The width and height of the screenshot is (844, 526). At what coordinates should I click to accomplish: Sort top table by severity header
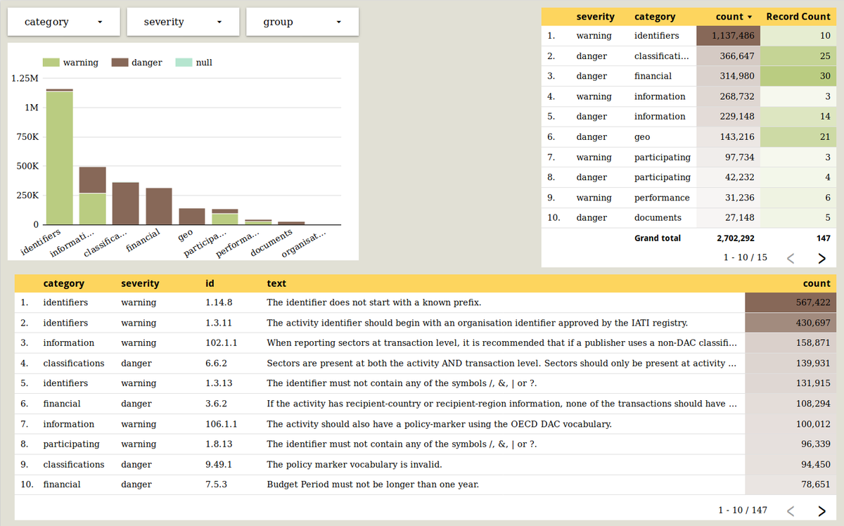pyautogui.click(x=595, y=16)
